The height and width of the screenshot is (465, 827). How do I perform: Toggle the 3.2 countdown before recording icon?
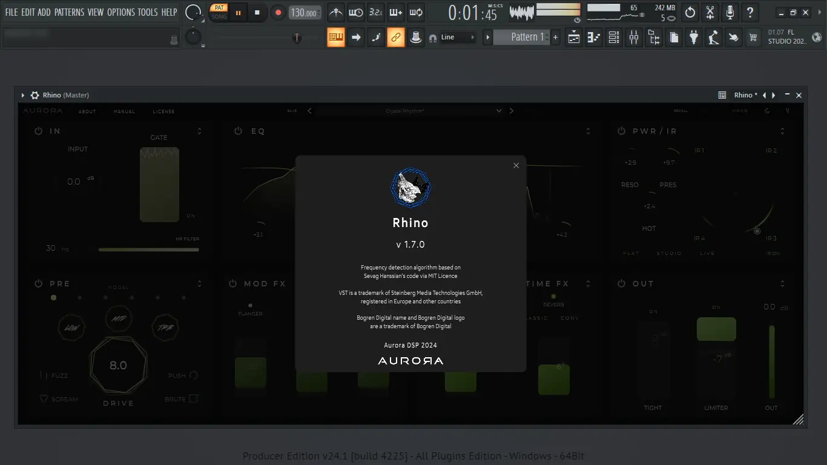(376, 12)
